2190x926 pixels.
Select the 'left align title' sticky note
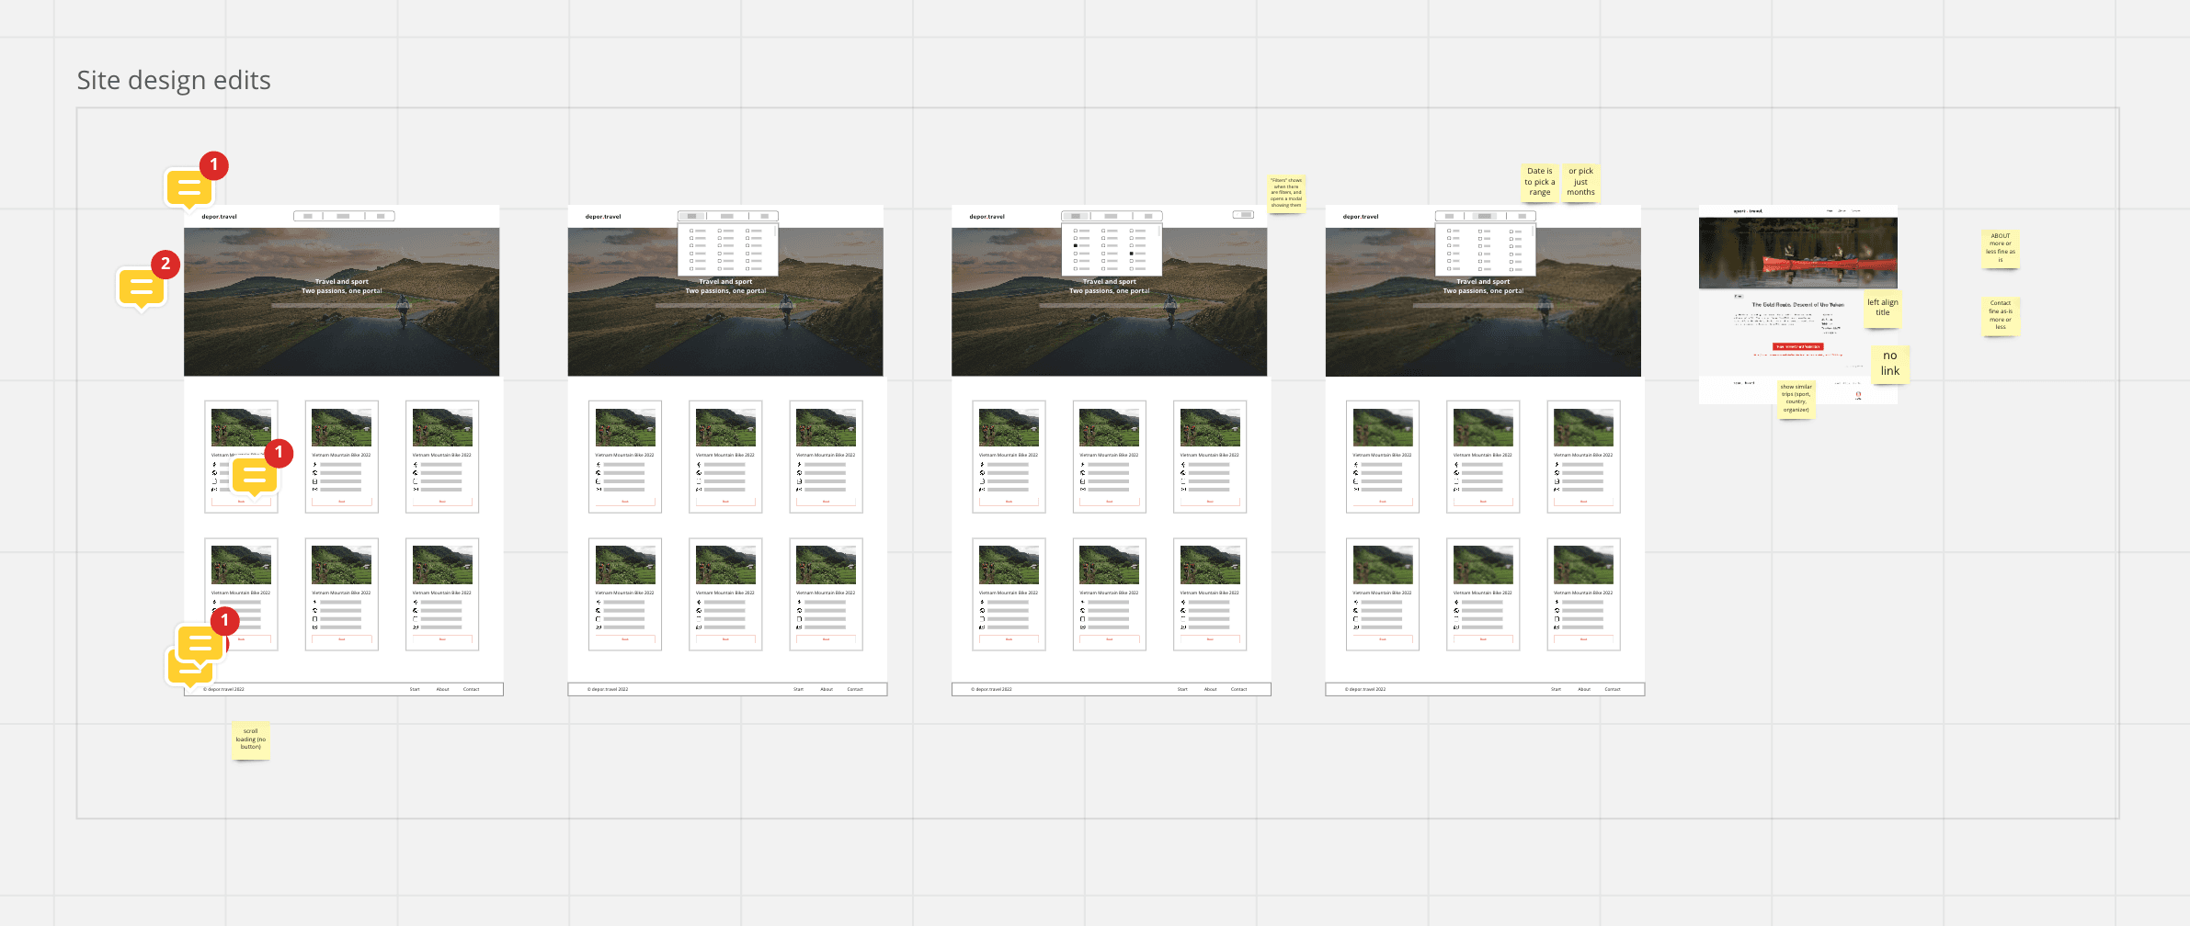[x=1882, y=309]
